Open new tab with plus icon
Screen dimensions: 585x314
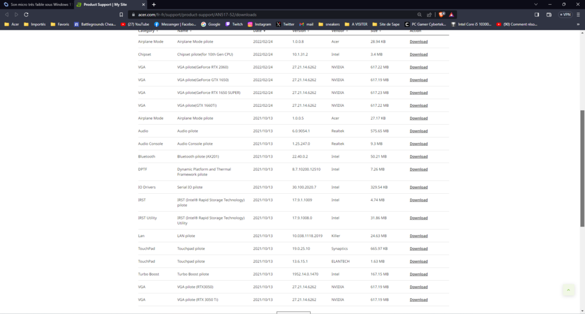point(154,5)
